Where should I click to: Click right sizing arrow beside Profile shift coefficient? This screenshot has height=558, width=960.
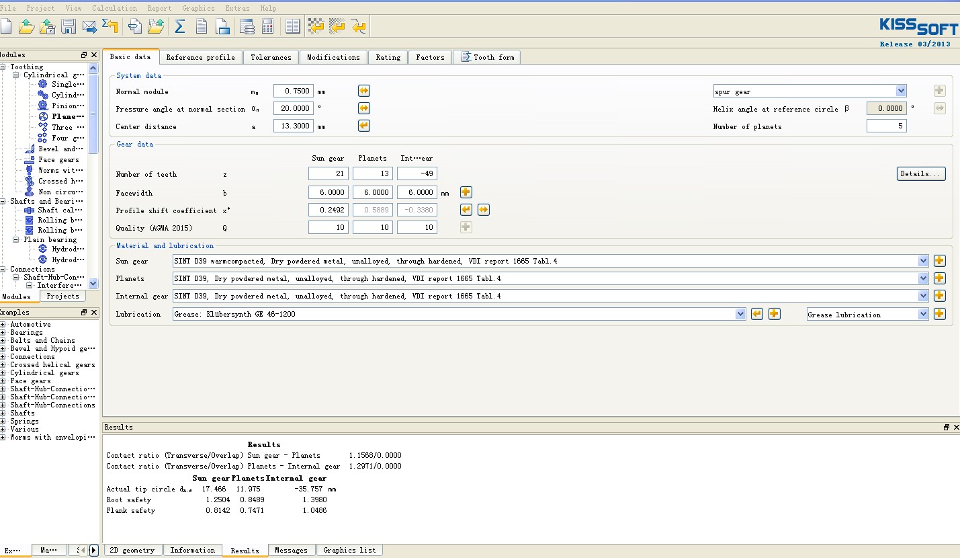pyautogui.click(x=483, y=210)
